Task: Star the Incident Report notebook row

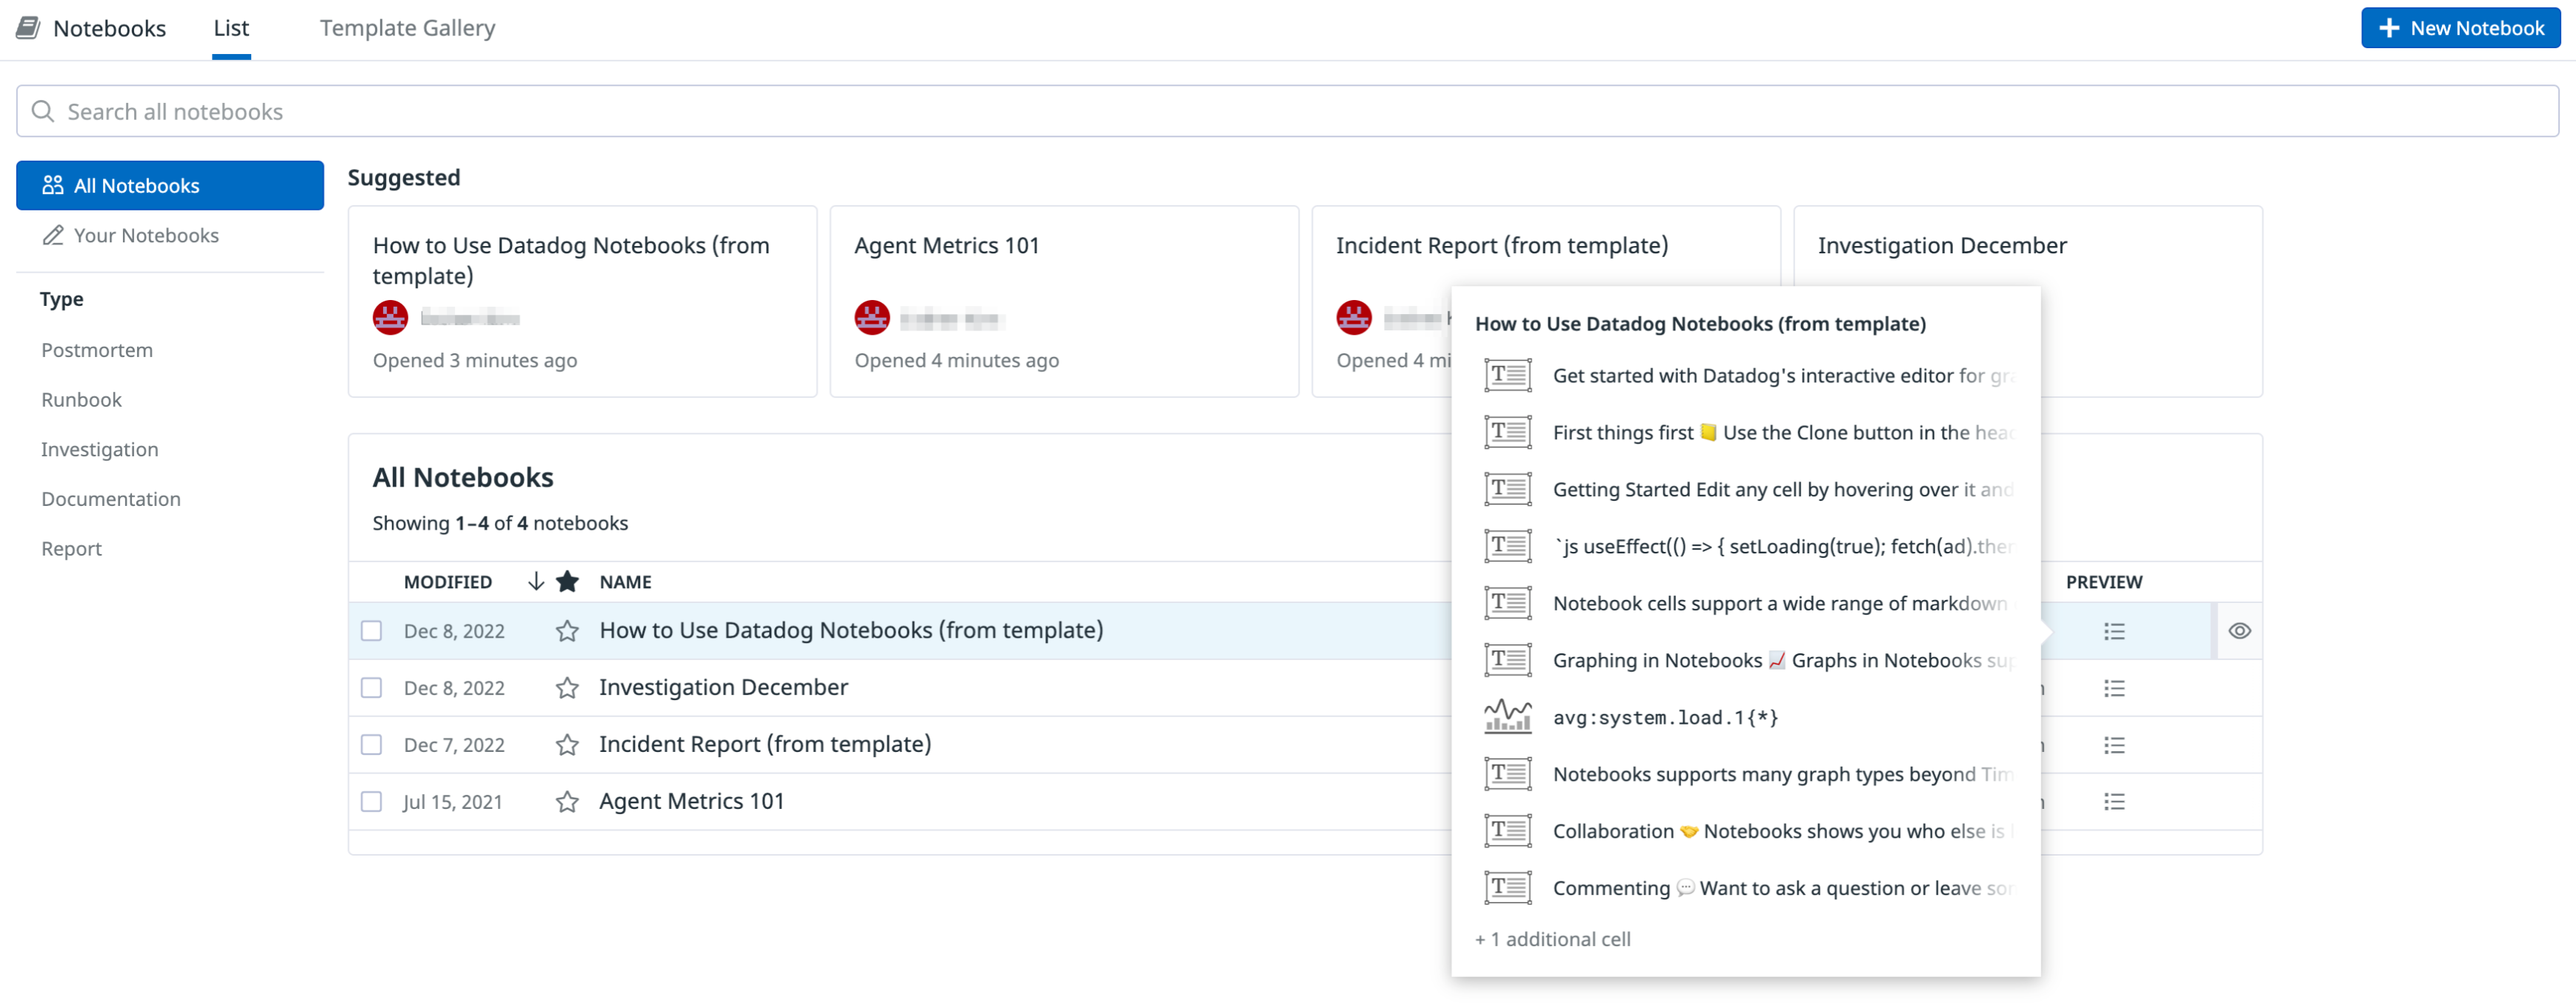Action: 567,745
